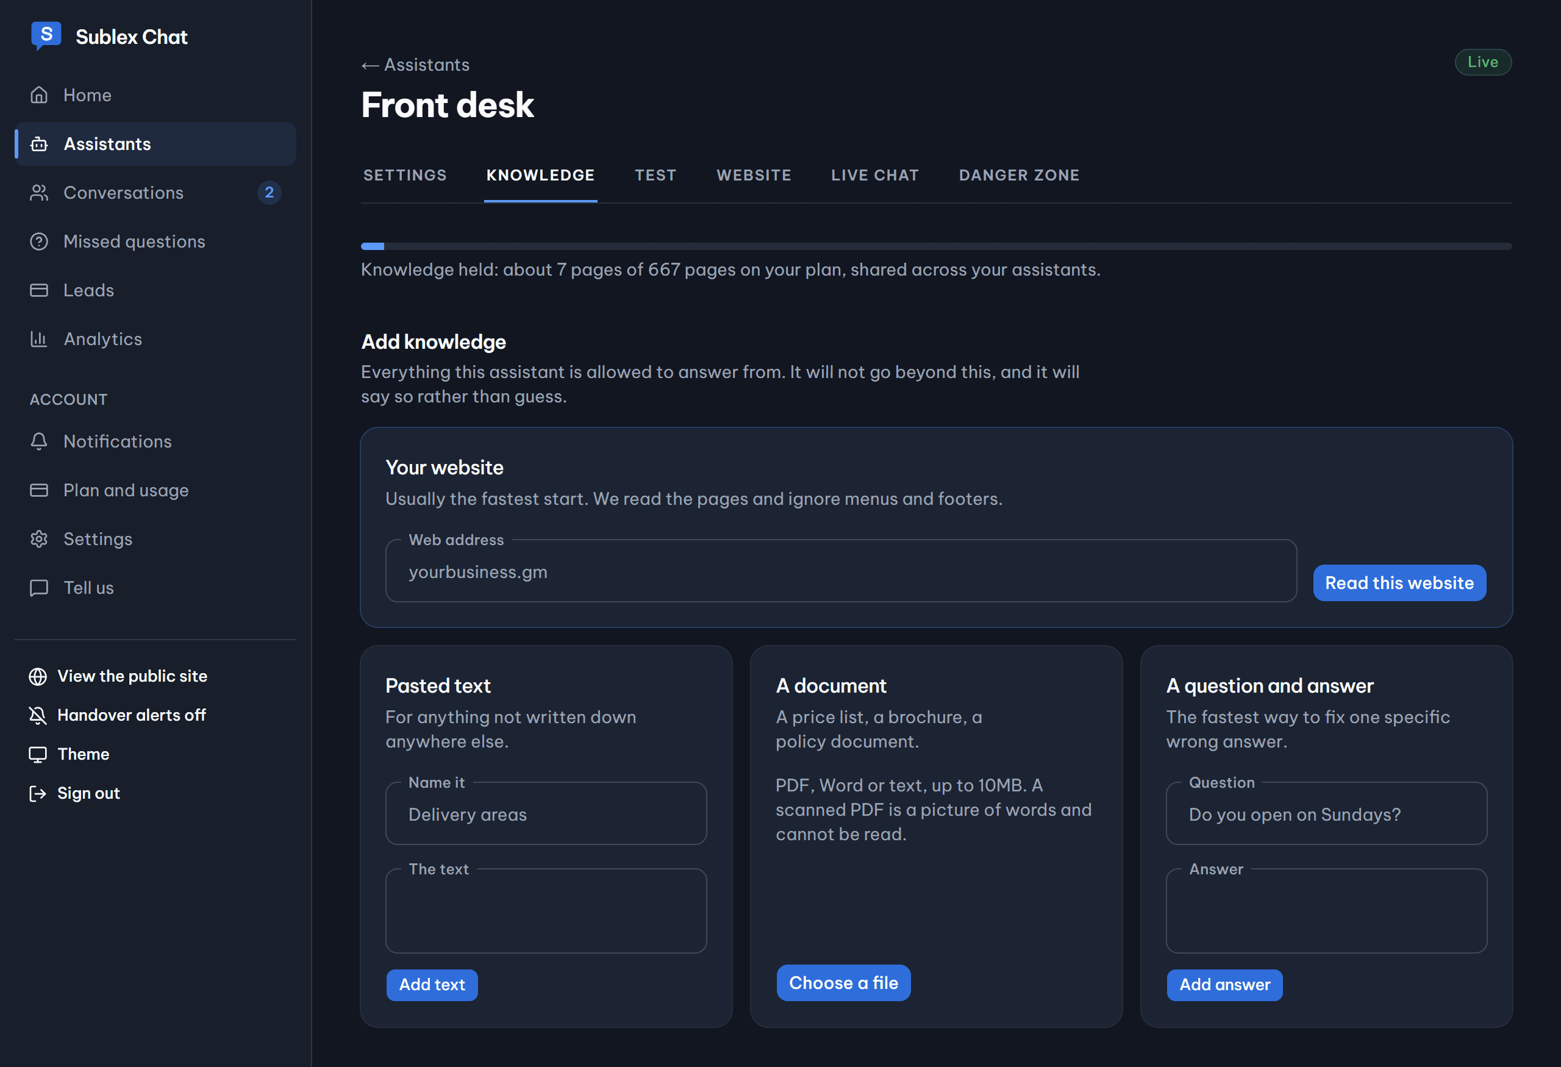Image resolution: width=1561 pixels, height=1067 pixels.
Task: Click the Missed questions help icon
Action: tap(39, 241)
